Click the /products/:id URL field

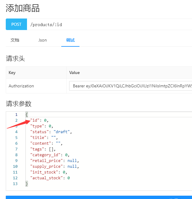[x=109, y=24]
